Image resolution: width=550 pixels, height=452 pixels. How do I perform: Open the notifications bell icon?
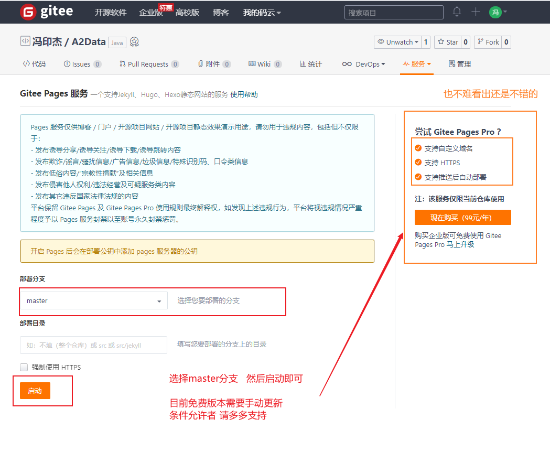[456, 12]
